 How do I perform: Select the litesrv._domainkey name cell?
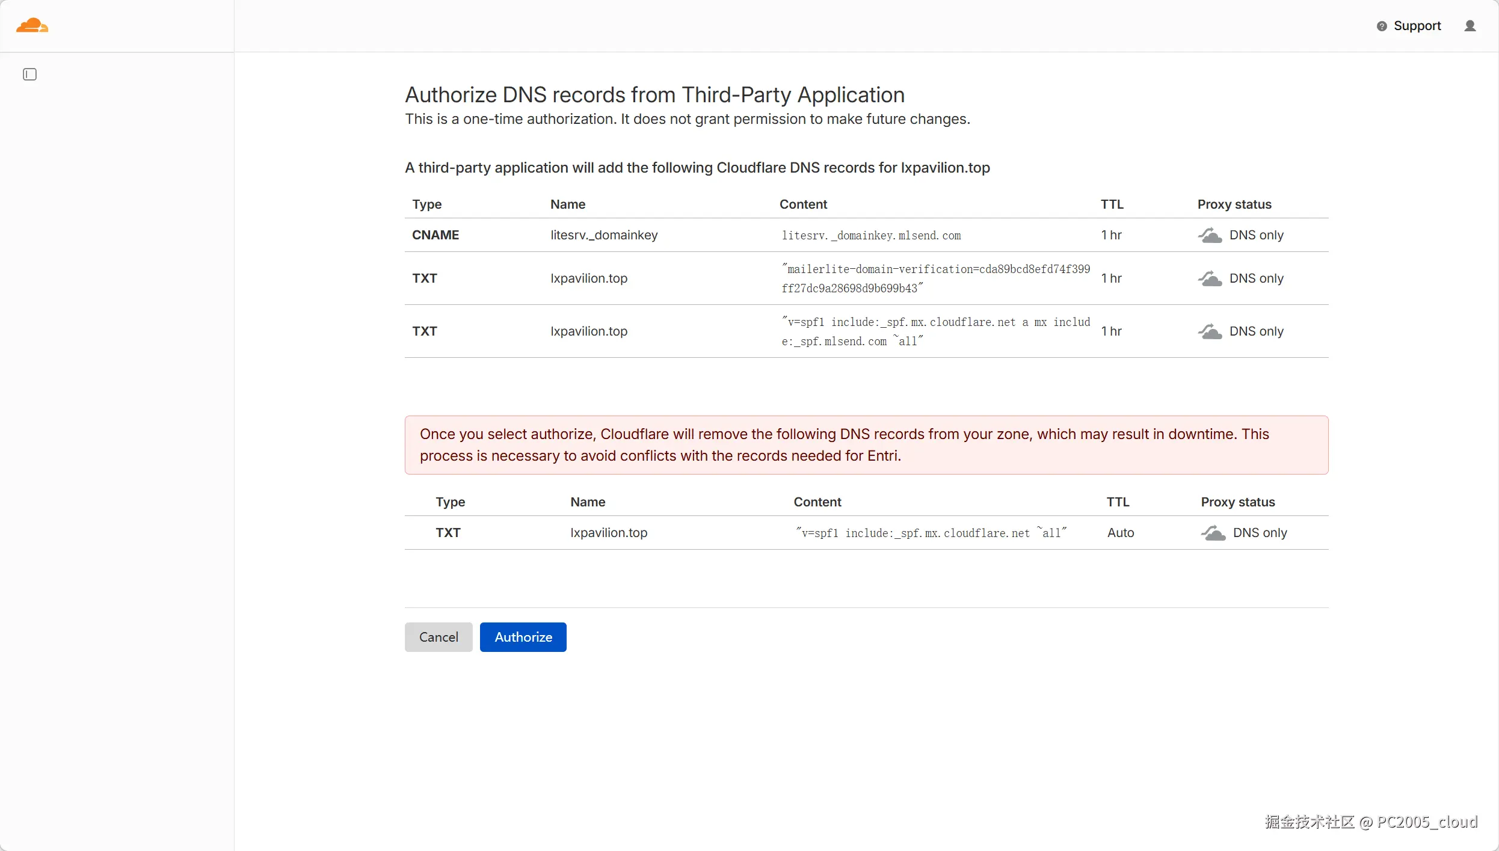604,235
